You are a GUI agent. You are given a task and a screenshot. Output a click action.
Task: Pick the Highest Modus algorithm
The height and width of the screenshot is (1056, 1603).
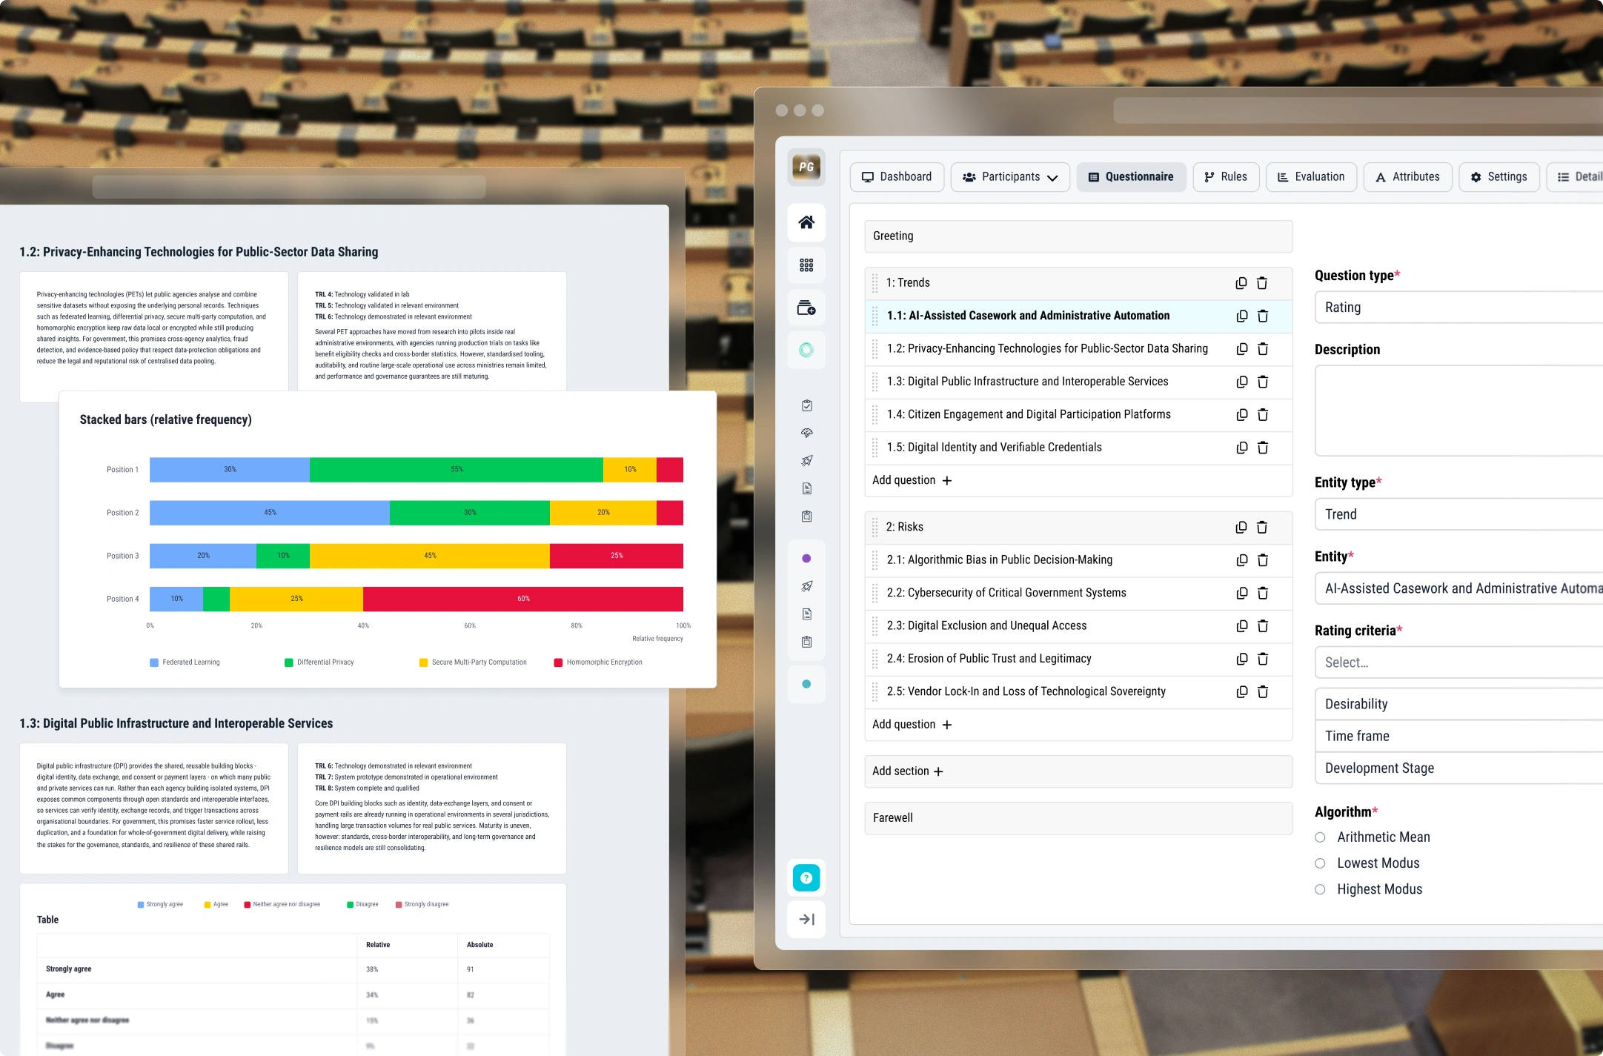[1320, 889]
